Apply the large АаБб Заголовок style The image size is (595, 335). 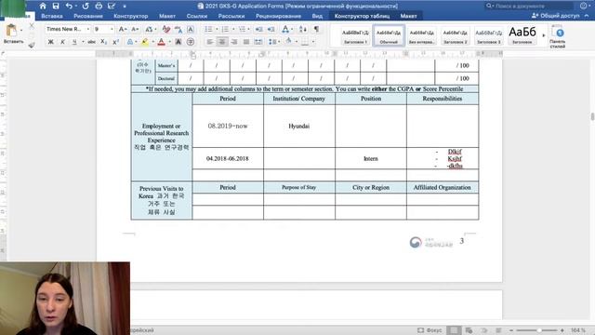pos(522,35)
